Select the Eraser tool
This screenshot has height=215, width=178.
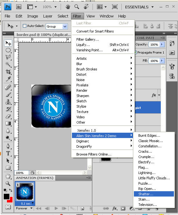point(8,116)
